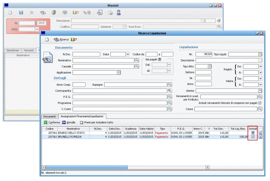
Task: Expand the Utente dropdown
Action: (260, 91)
